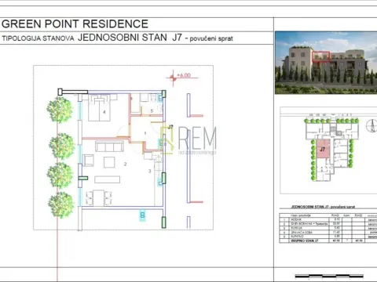Click the "KUHINJA" row in the area table

pos(328,228)
